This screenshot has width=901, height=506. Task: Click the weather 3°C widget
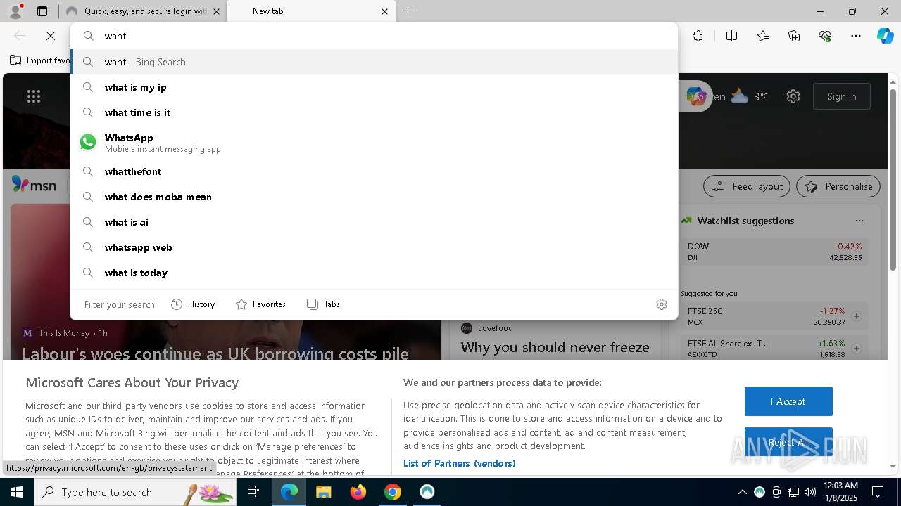[x=749, y=96]
